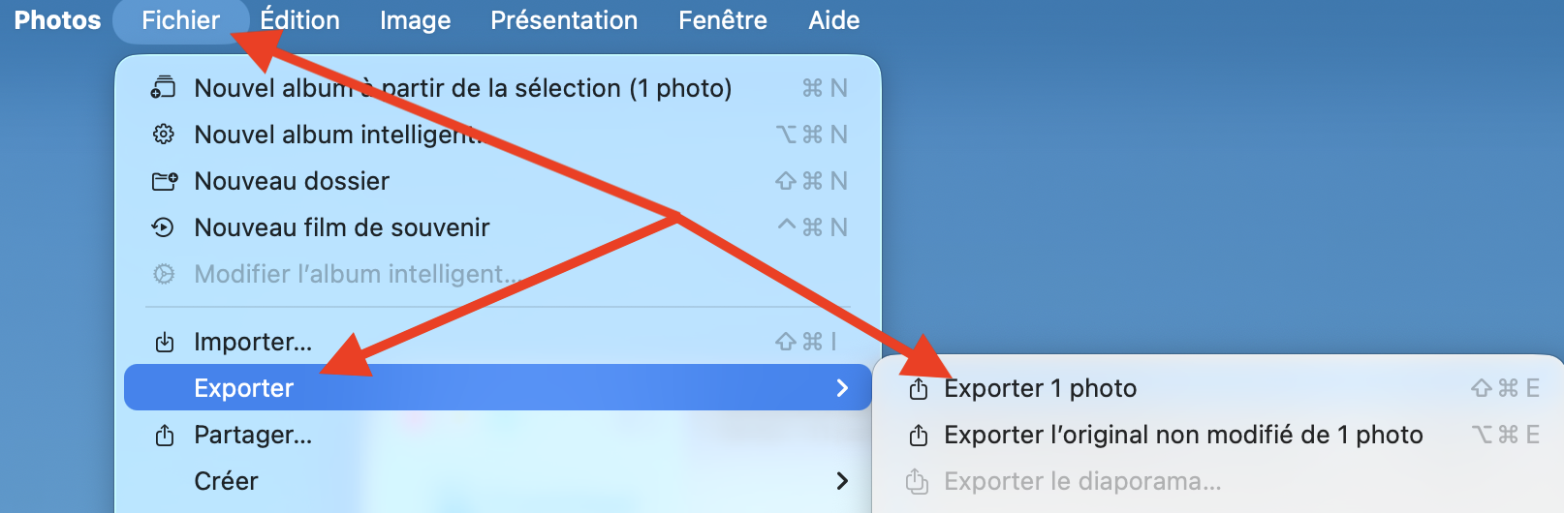Expand the Exporter submenu chevron
Screen dimensions: 1564x513
click(x=842, y=388)
